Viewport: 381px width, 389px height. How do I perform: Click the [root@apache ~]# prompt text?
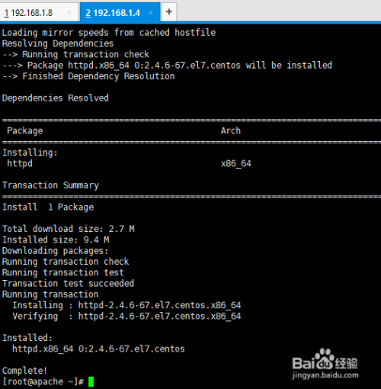[x=43, y=381]
